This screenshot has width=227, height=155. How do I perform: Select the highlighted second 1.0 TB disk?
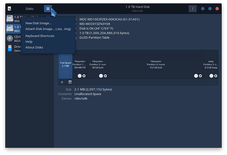(x=13, y=29)
